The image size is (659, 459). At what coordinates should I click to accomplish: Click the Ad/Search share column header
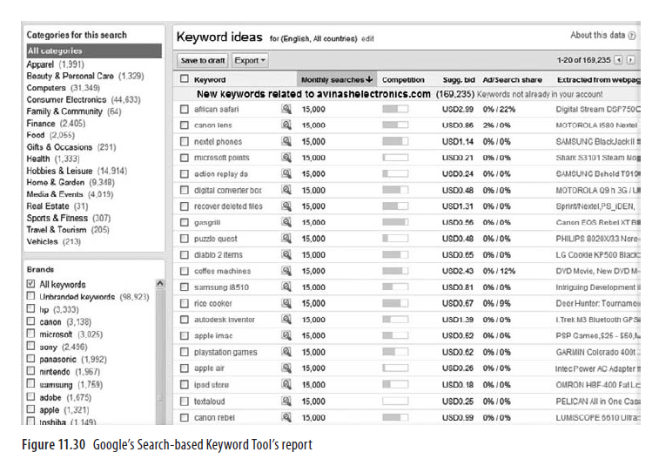[x=513, y=79]
